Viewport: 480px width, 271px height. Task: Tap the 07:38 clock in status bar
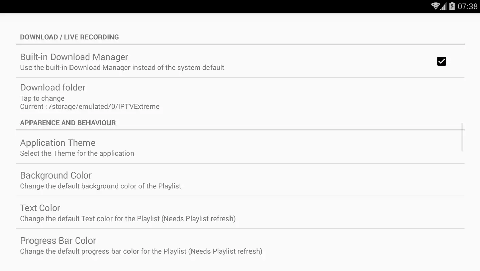pos(467,6)
